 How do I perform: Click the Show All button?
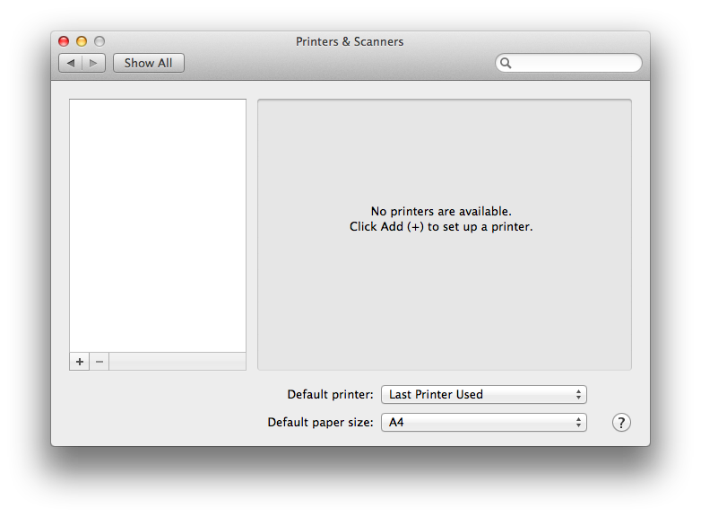coord(149,63)
